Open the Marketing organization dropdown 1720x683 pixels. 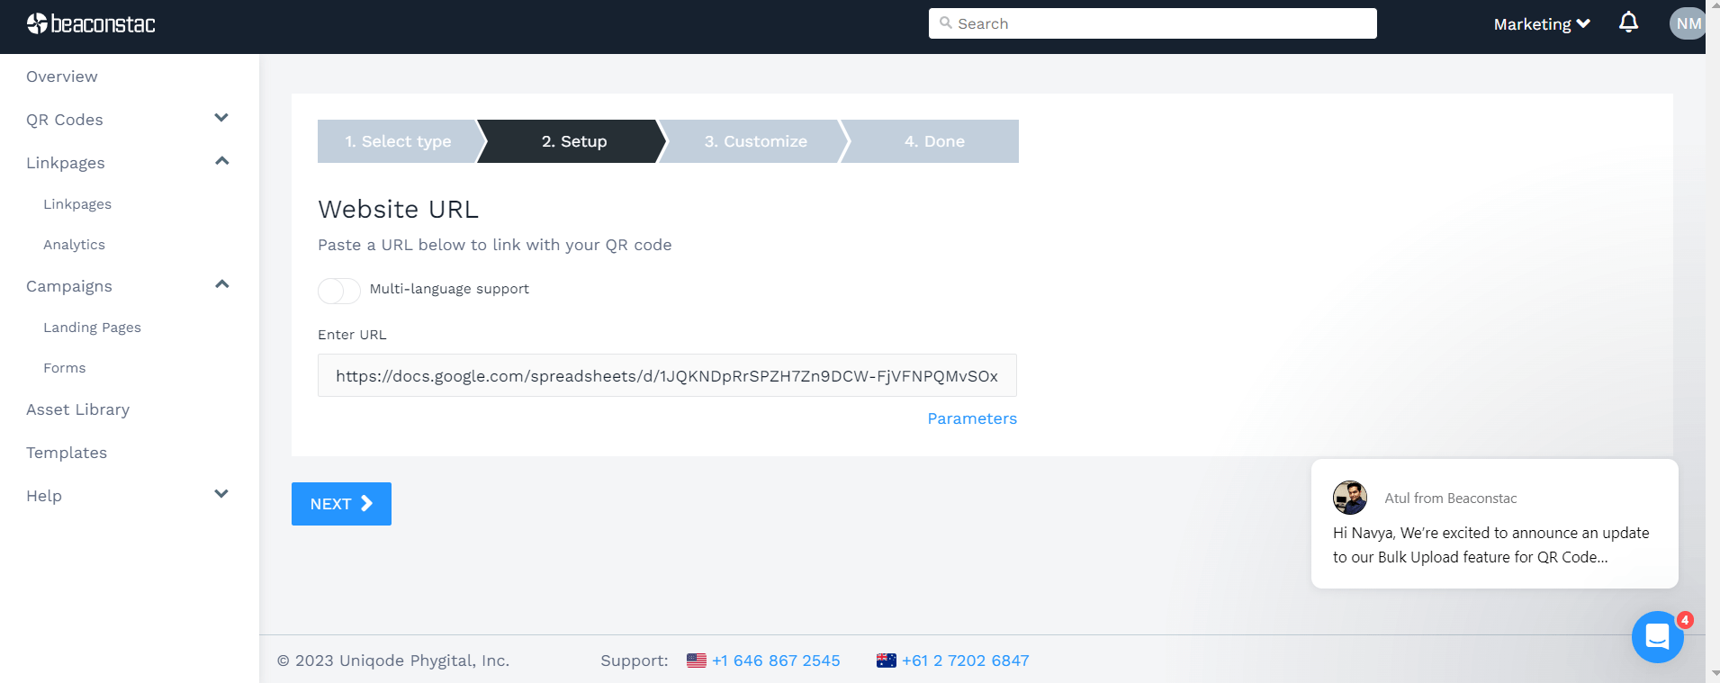pyautogui.click(x=1541, y=24)
